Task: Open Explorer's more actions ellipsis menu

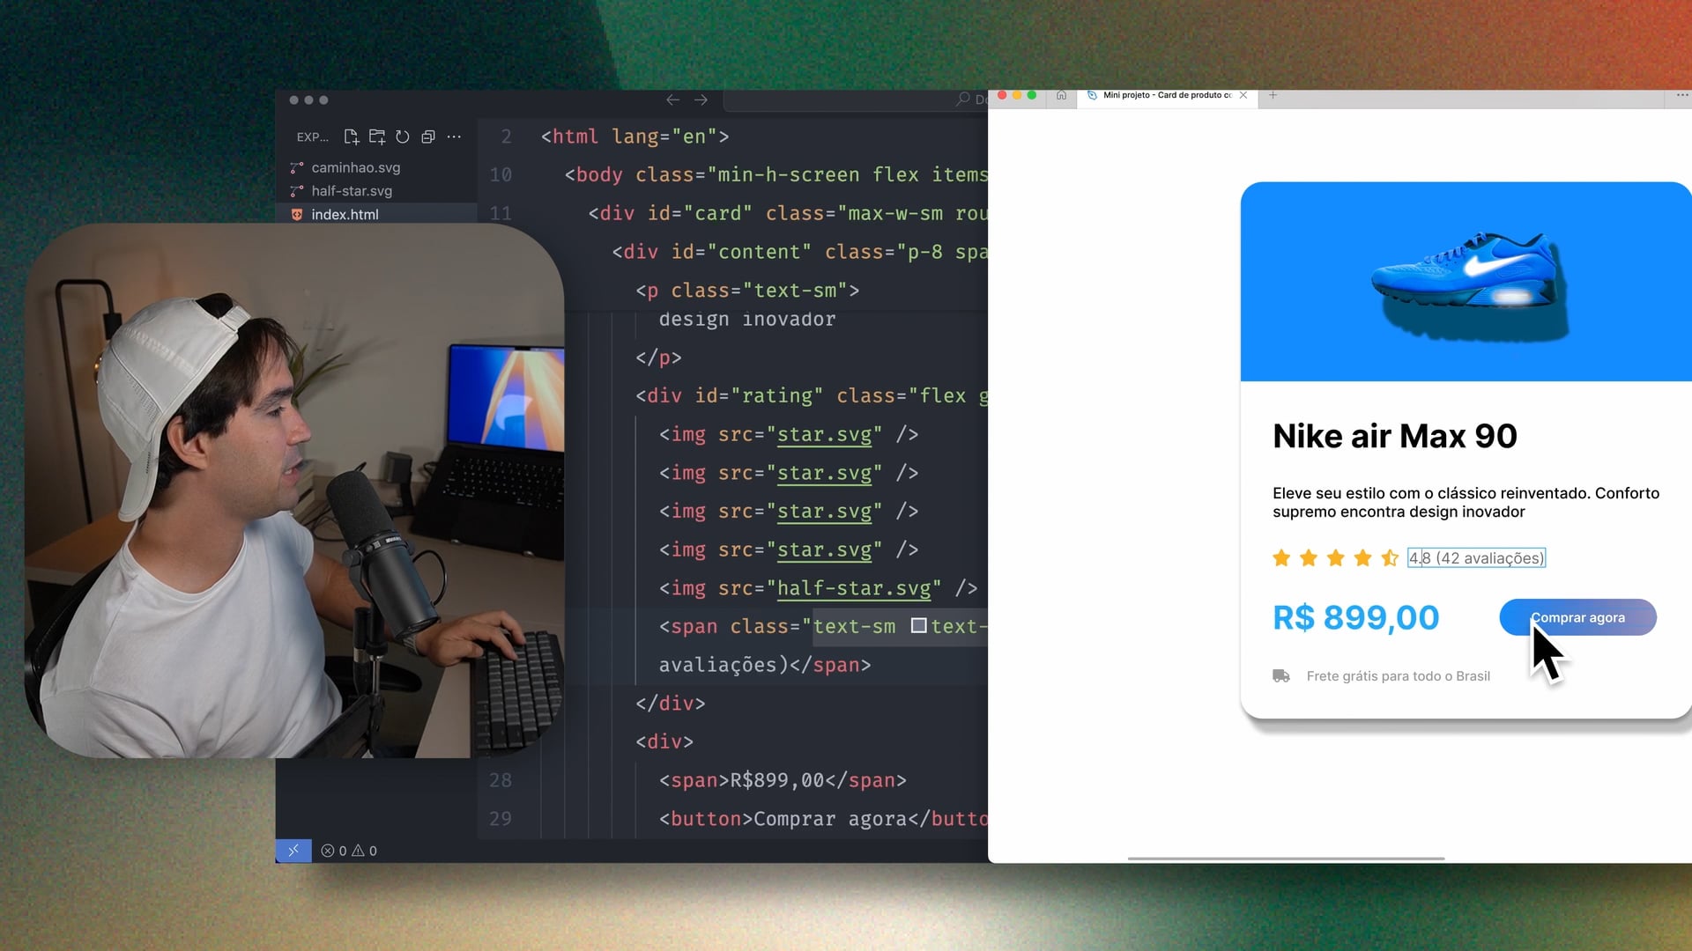Action: tap(454, 136)
